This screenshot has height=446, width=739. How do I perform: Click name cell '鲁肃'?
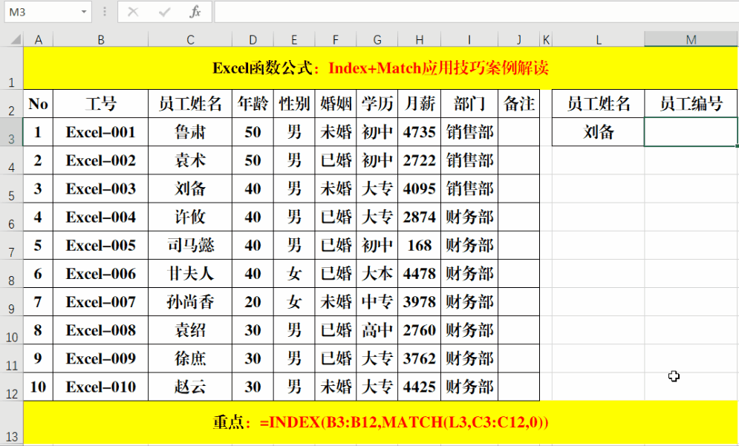(x=190, y=132)
